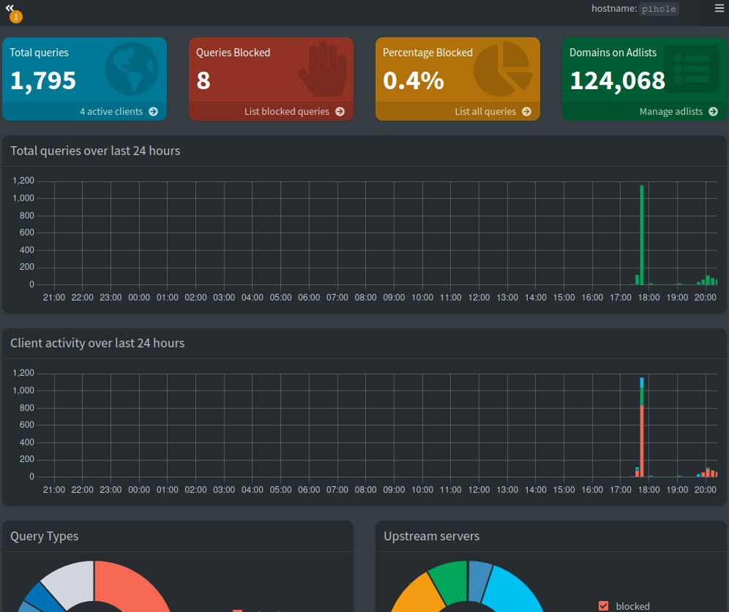
Task: Click the arrow icon next to List all queries
Action: pos(527,111)
